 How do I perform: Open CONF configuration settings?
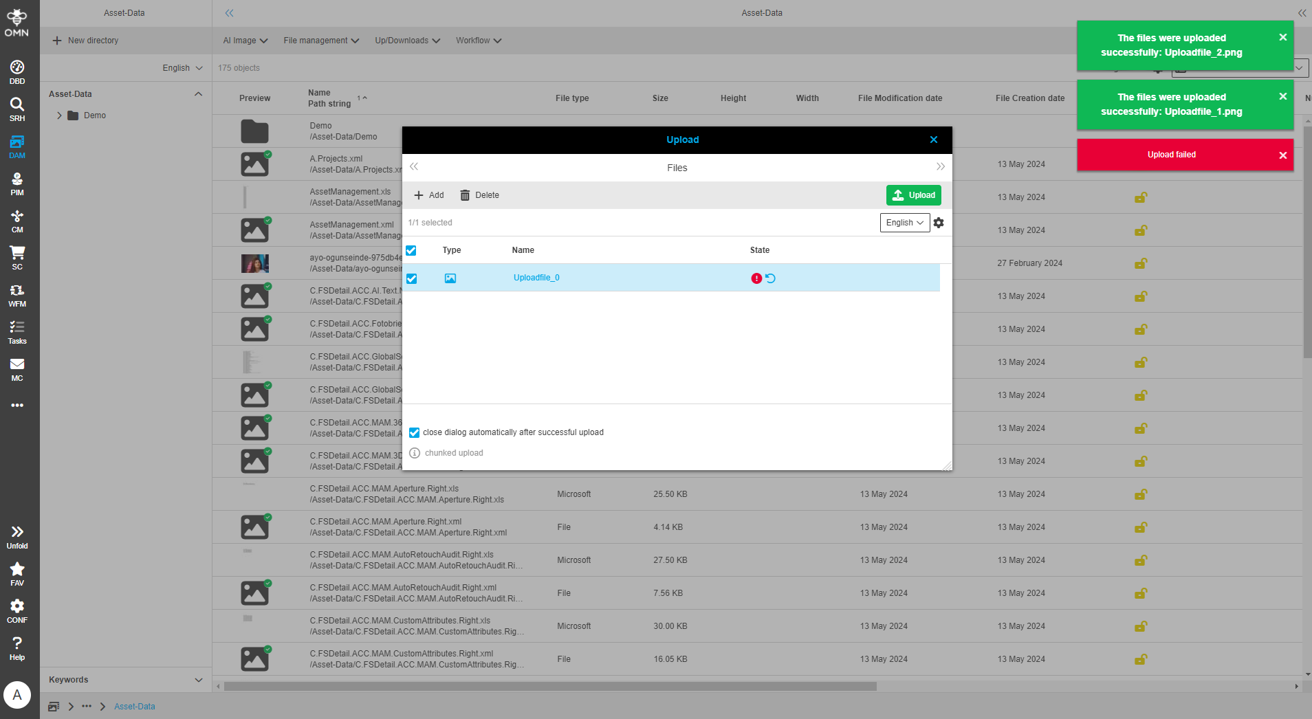[x=17, y=611]
